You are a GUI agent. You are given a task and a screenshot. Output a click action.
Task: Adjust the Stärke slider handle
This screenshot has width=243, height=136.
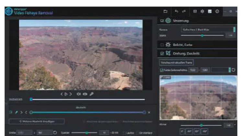pos(202,36)
